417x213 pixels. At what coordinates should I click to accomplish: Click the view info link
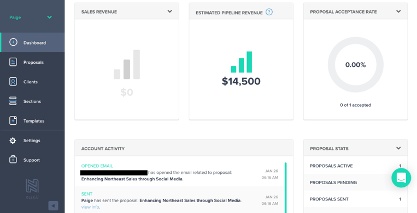[90, 207]
